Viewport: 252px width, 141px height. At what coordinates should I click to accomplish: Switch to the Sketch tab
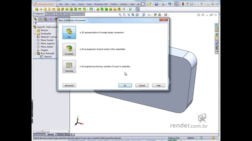(50, 14)
